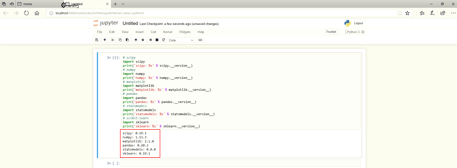Click the empty second code cell
The width and height of the screenshot is (457, 168).
[241, 163]
